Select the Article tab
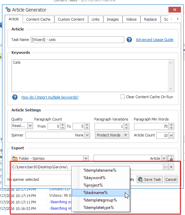 click(14, 19)
